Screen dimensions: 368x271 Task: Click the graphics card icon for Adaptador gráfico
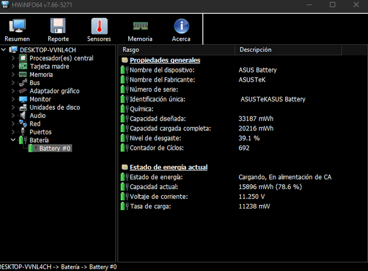pyautogui.click(x=23, y=91)
